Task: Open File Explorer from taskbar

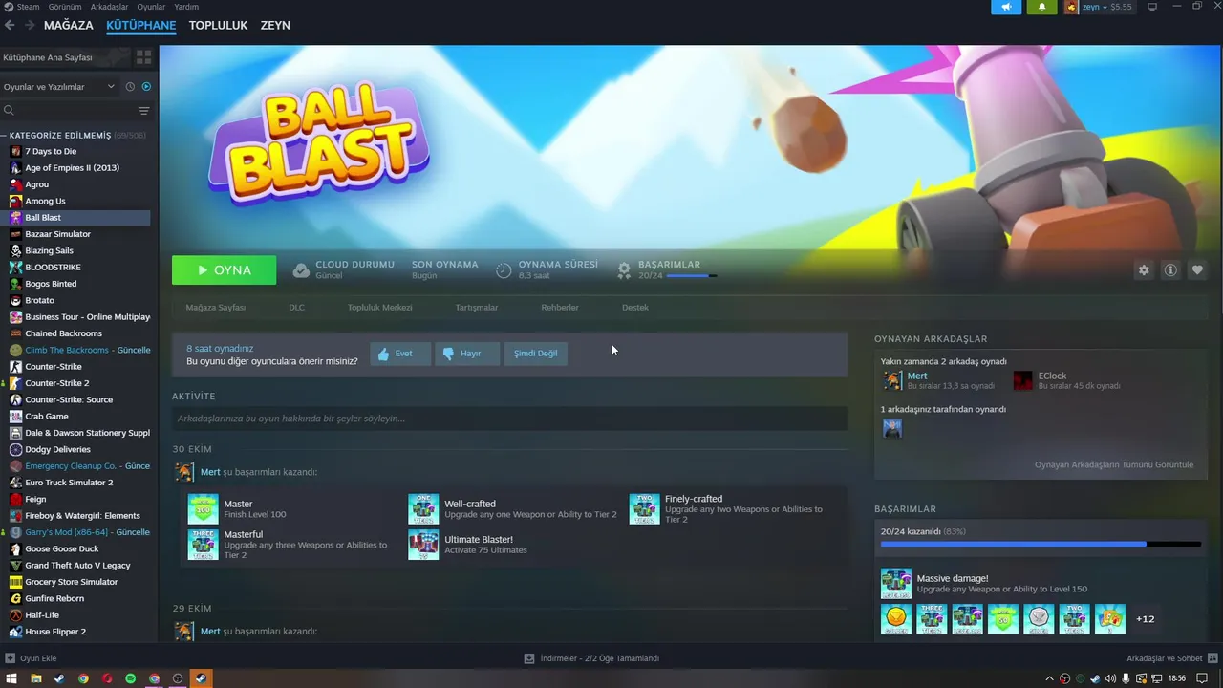Action: 36,678
